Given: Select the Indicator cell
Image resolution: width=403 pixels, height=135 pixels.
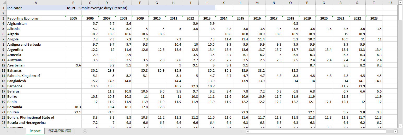Looking at the screenshot, I should click(x=35, y=8).
